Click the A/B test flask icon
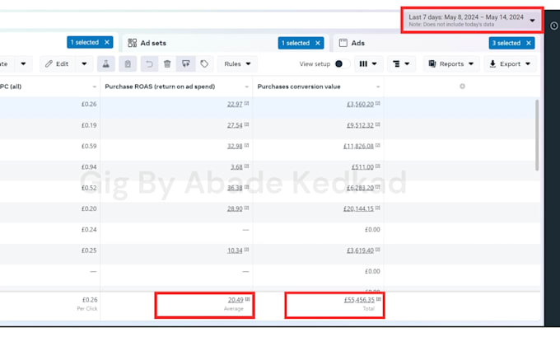Image resolution: width=560 pixels, height=337 pixels. [x=106, y=64]
